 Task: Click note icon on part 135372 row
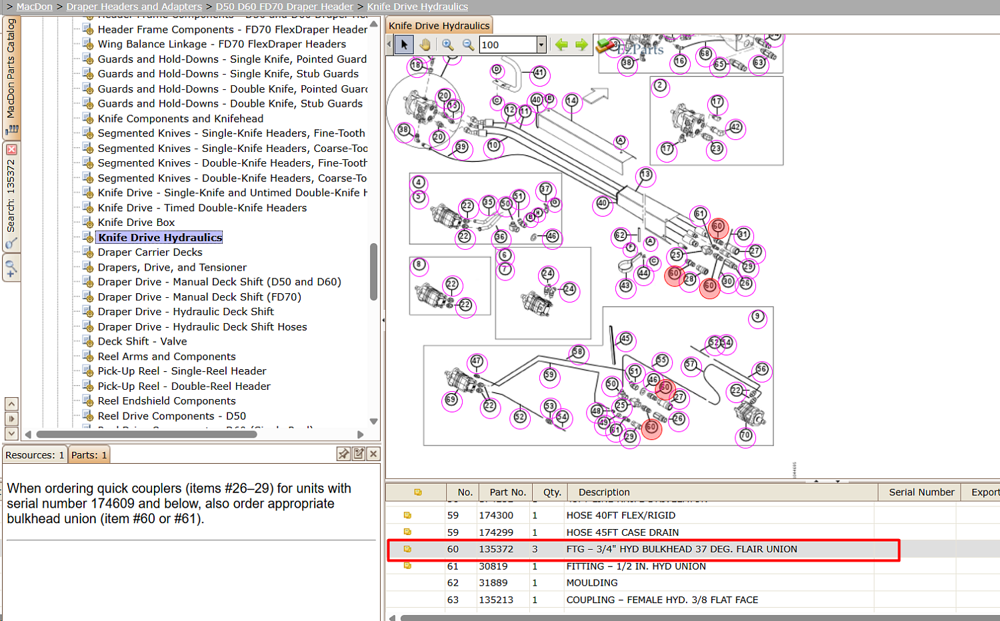tap(407, 549)
